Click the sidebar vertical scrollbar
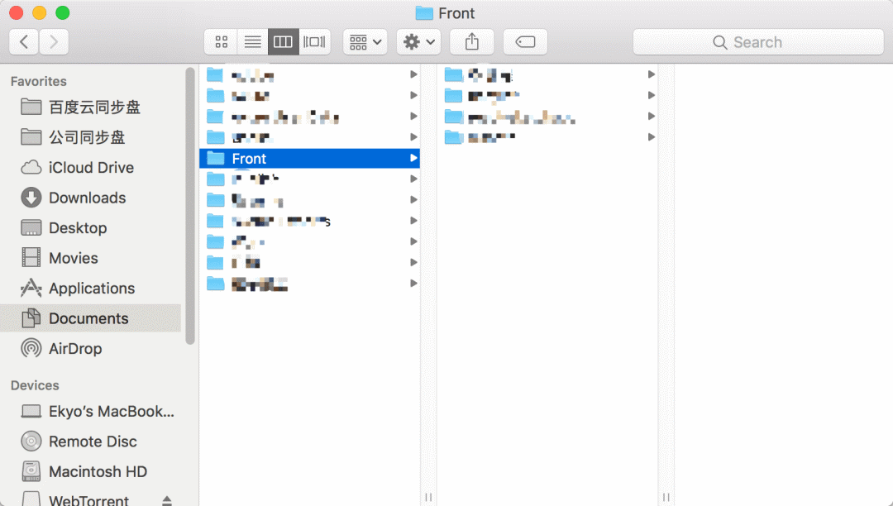 (190, 206)
